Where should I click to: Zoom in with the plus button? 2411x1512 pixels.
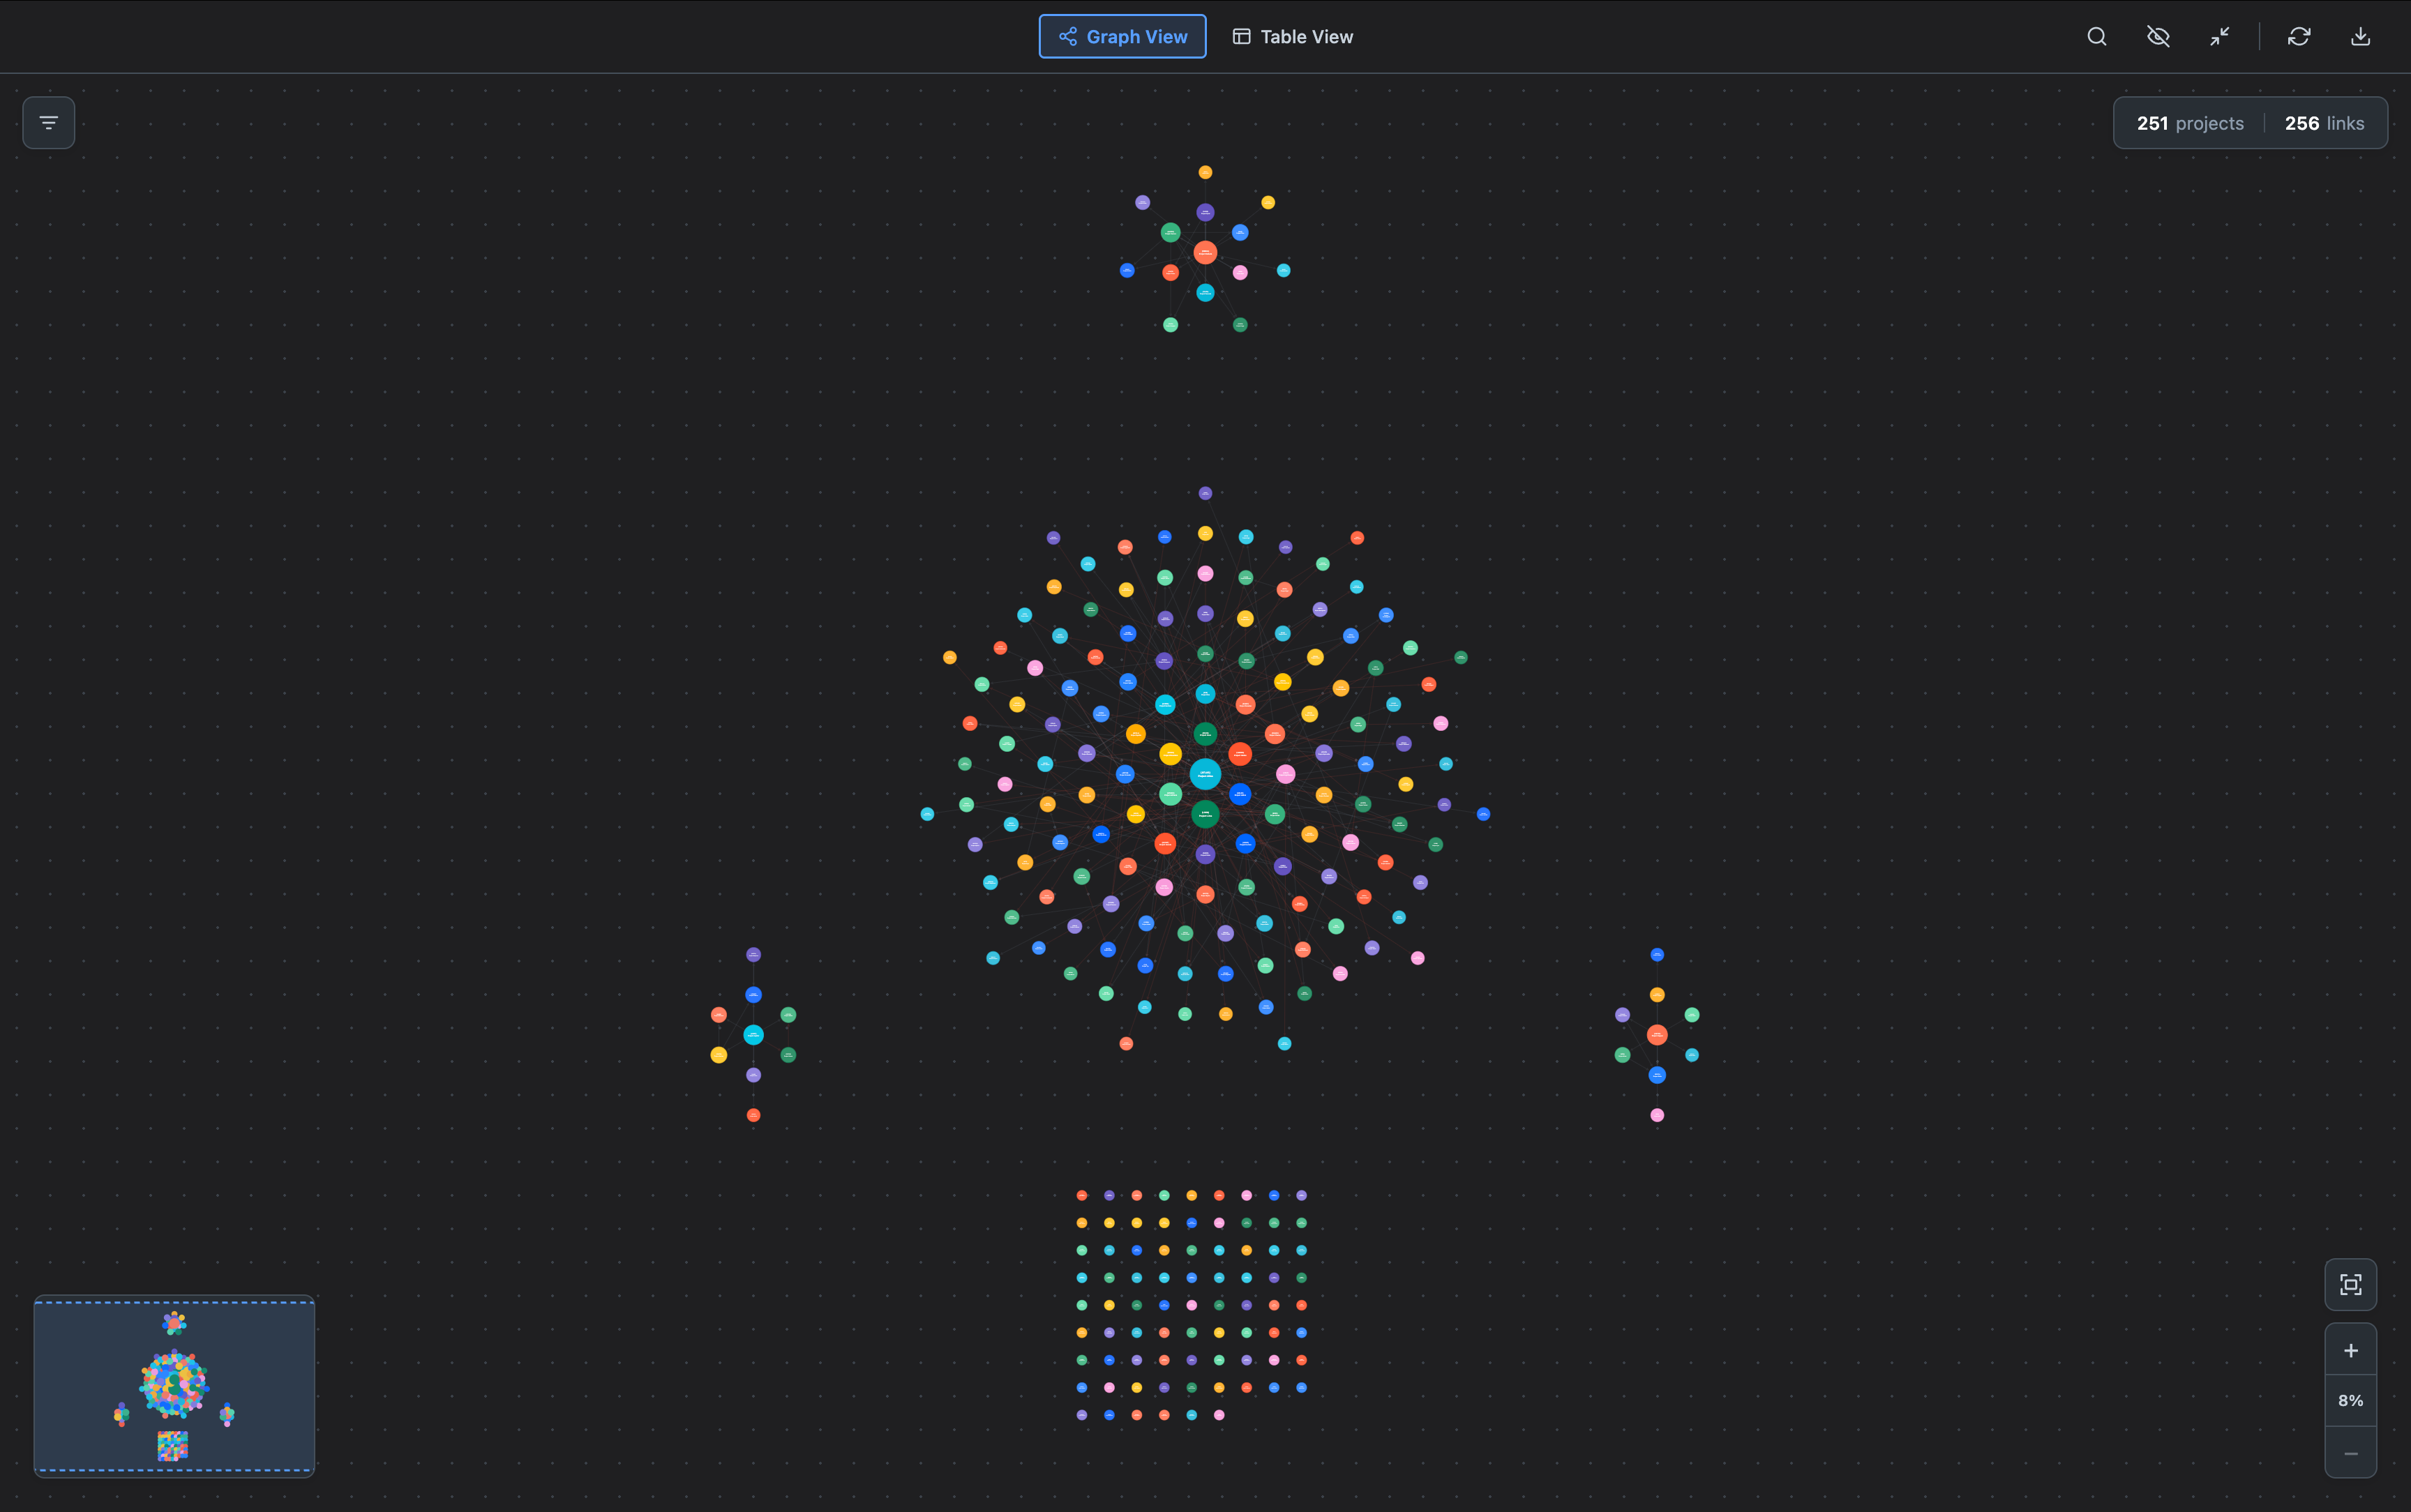[2350, 1350]
